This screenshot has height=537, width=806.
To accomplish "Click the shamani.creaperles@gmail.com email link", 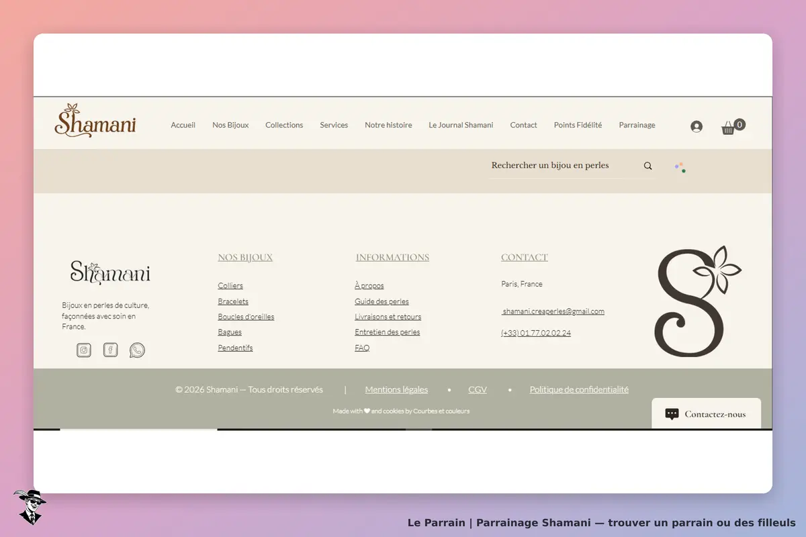I will [x=553, y=311].
